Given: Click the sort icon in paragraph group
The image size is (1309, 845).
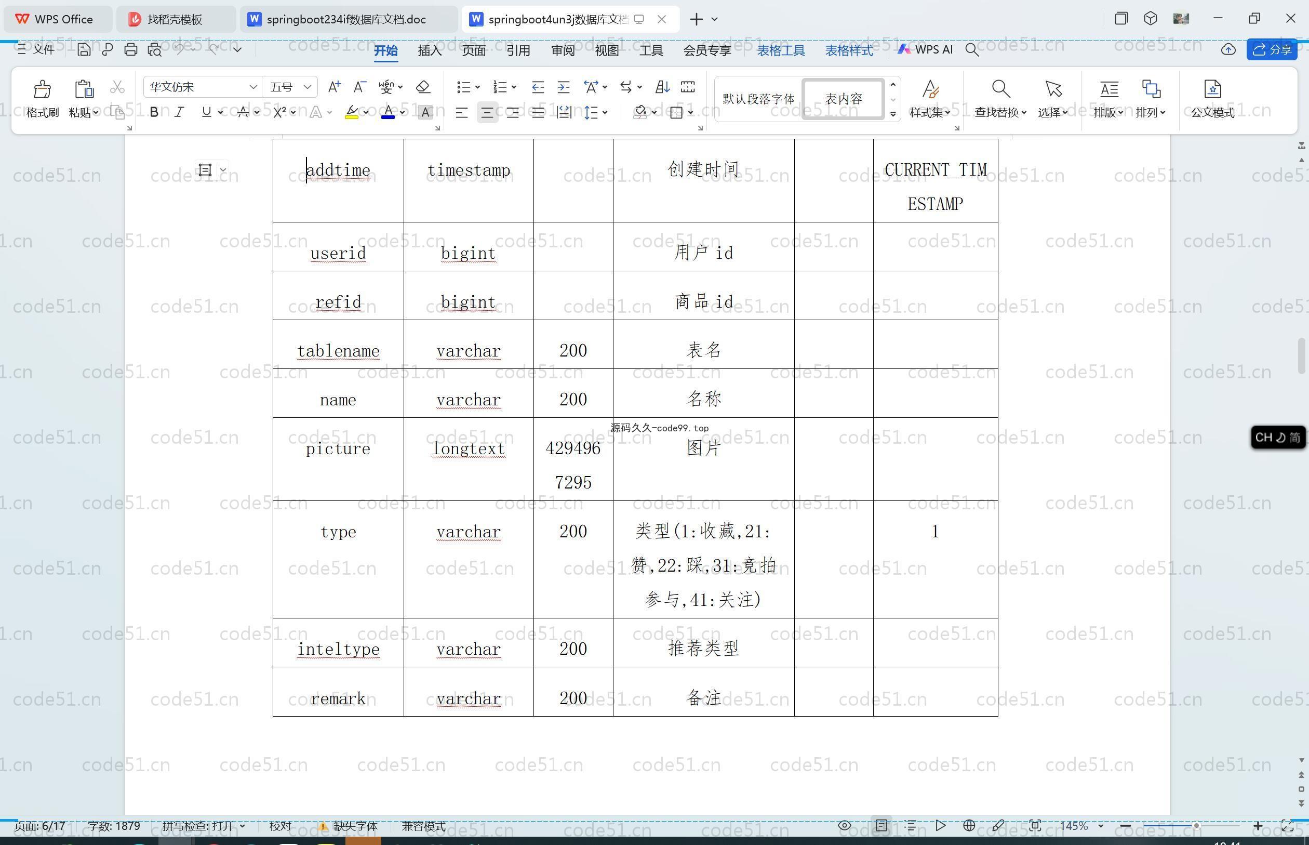Looking at the screenshot, I should (x=662, y=87).
